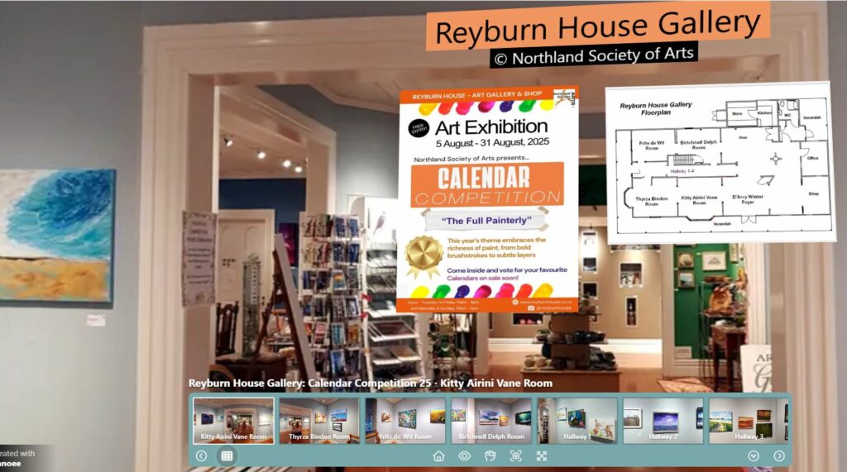Click the VR headset icon
847x472 pixels.
tap(490, 456)
